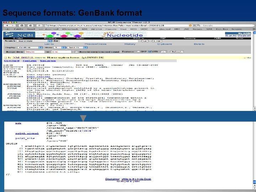Open the STS feature link
Screen dimensions: 256x192
pos(18,123)
